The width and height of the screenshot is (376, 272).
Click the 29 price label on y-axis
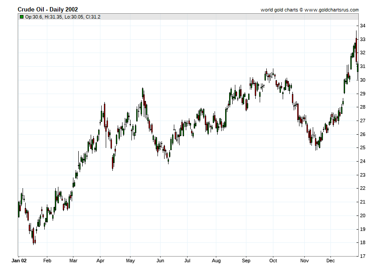[363, 93]
